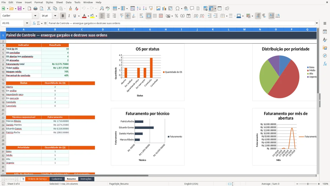
Task: Add decimal place icon
Action: click(196, 16)
